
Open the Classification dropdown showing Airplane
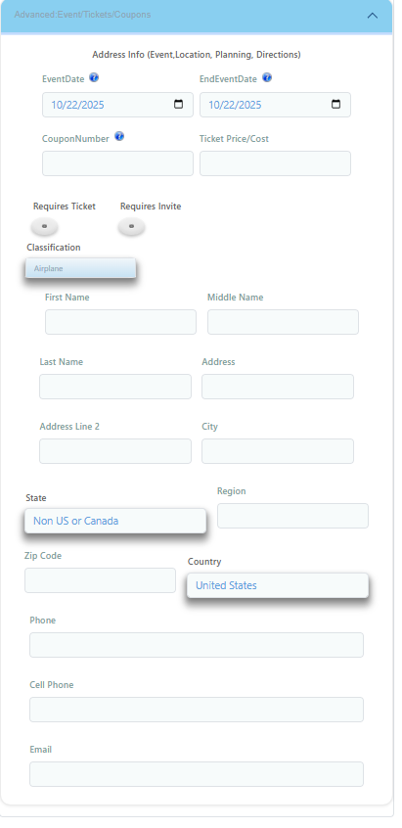pos(80,268)
